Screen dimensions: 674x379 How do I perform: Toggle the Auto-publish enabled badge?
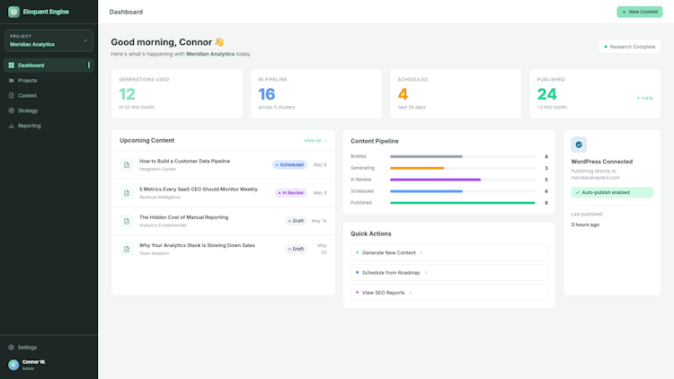(x=612, y=192)
